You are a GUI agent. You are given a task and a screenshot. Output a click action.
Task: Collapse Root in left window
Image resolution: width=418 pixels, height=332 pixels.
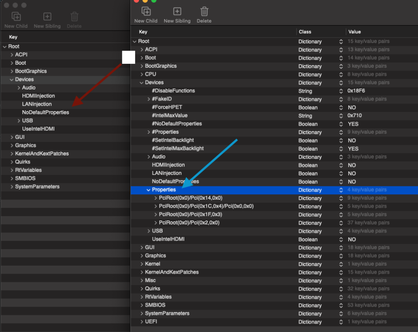(4, 46)
